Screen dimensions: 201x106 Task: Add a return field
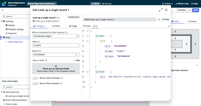click(77, 60)
